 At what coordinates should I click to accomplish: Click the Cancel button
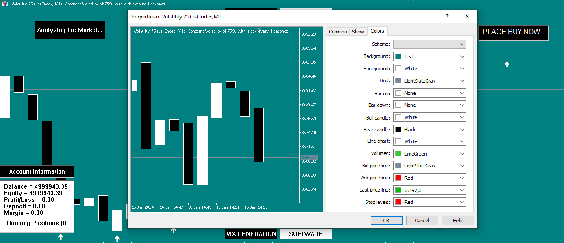tap(422, 221)
